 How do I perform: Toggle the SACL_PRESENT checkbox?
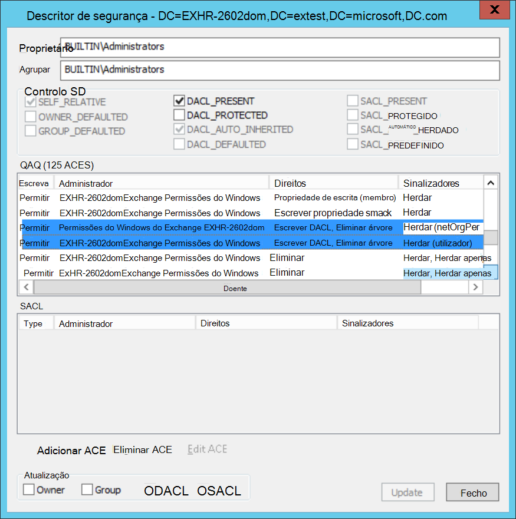(353, 101)
